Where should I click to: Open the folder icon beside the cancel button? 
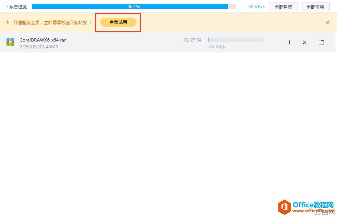click(x=321, y=42)
